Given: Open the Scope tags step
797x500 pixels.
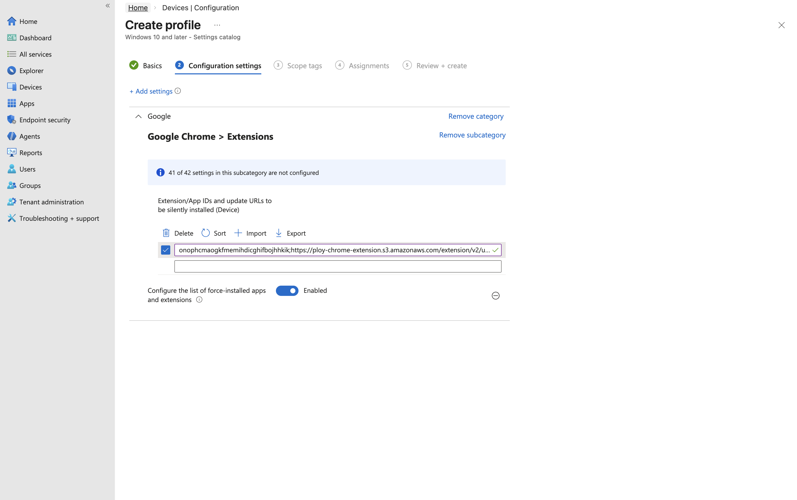Looking at the screenshot, I should 304,65.
